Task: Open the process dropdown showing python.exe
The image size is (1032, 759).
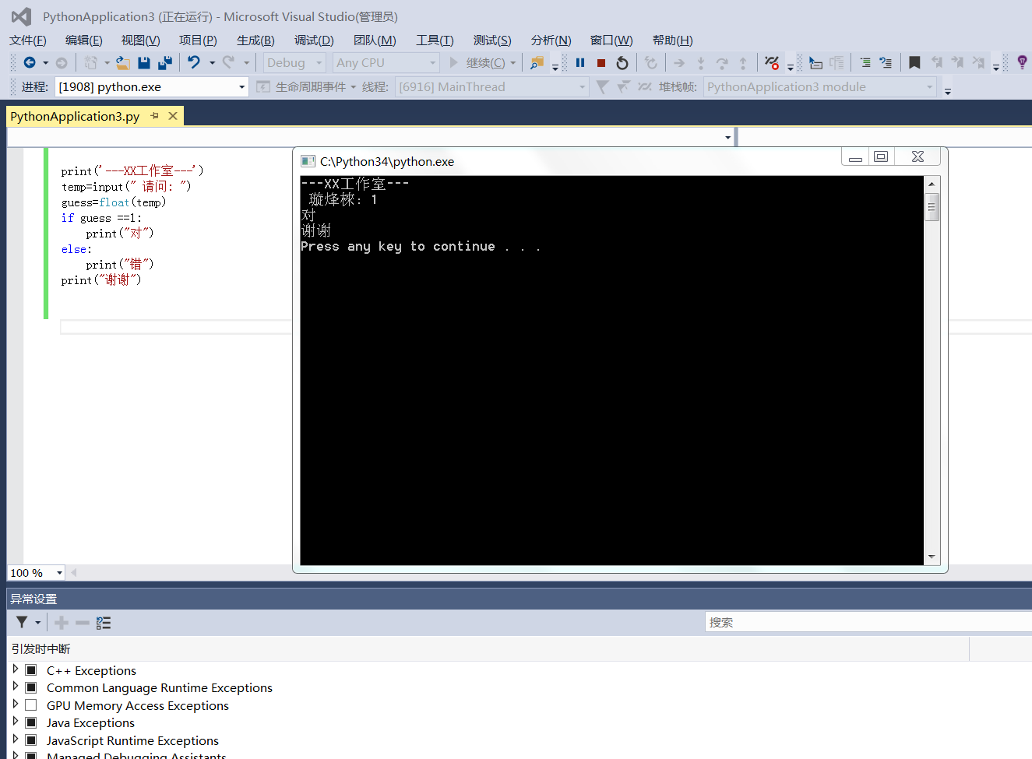Action: point(241,87)
